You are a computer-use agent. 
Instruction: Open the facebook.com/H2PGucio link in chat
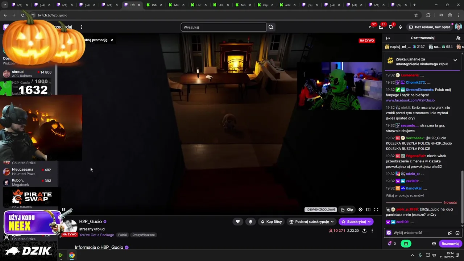tap(410, 100)
